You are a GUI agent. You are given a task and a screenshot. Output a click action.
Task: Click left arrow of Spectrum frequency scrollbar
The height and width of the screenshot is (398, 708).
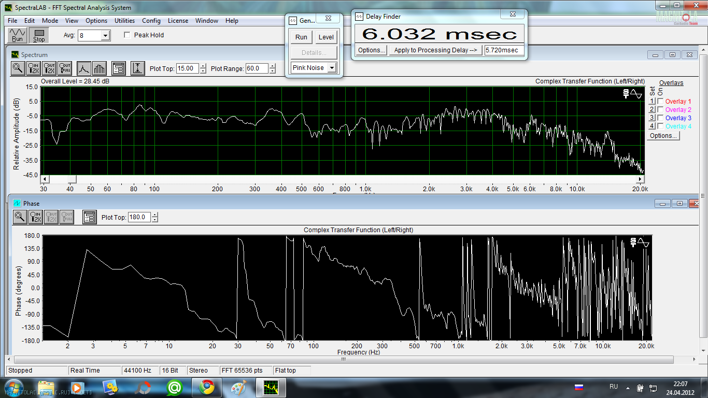(x=45, y=179)
